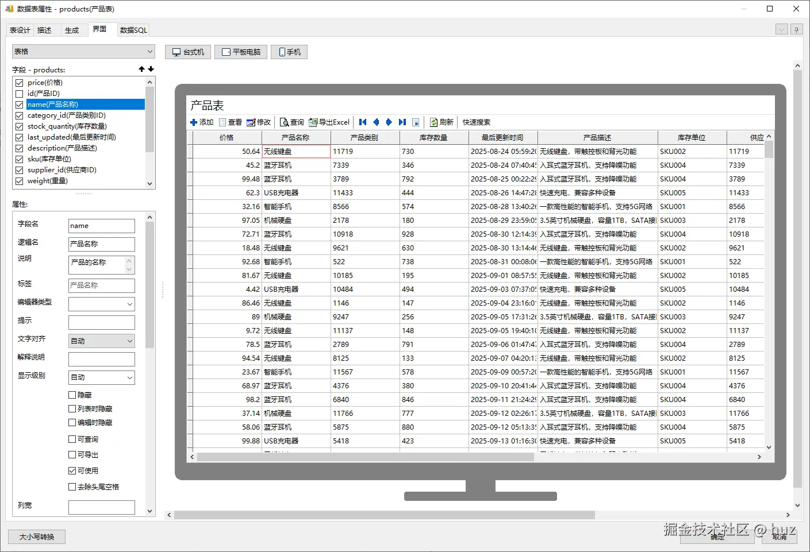Click the 逻辑名 input field
The width and height of the screenshot is (810, 552).
click(101, 244)
